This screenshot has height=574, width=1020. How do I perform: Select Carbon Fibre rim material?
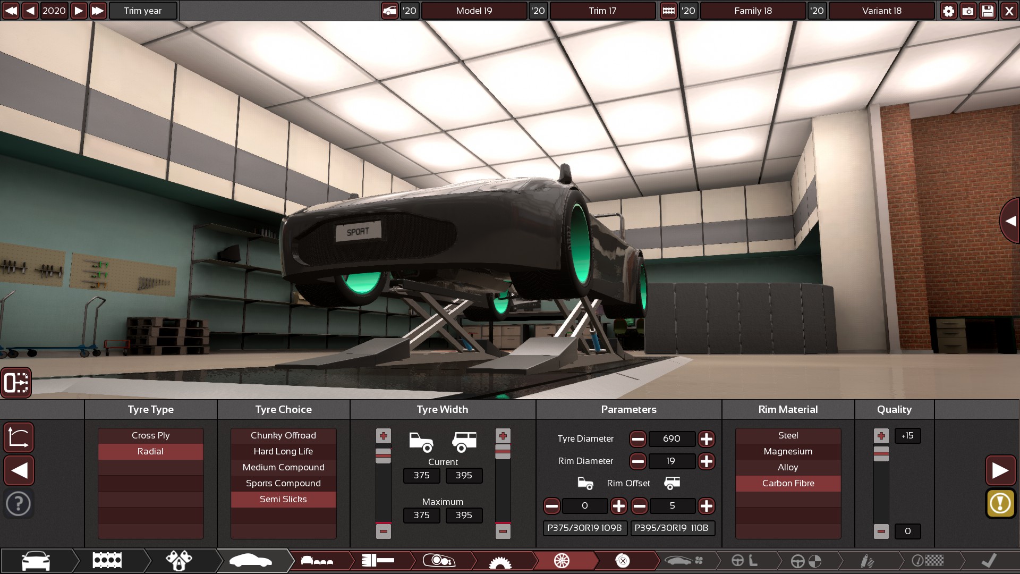coord(788,483)
